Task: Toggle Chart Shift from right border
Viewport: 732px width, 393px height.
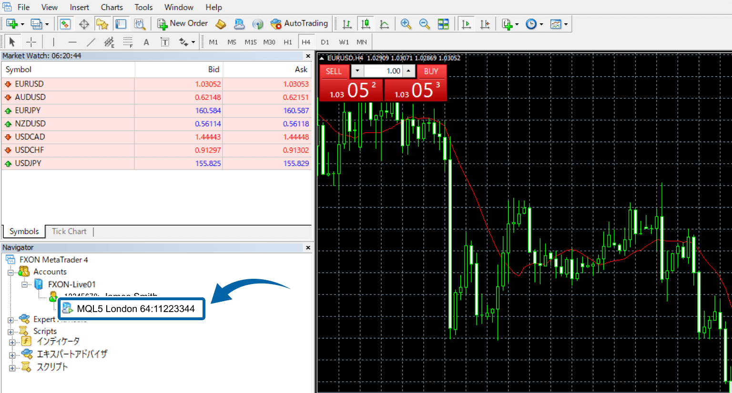Action: point(485,24)
